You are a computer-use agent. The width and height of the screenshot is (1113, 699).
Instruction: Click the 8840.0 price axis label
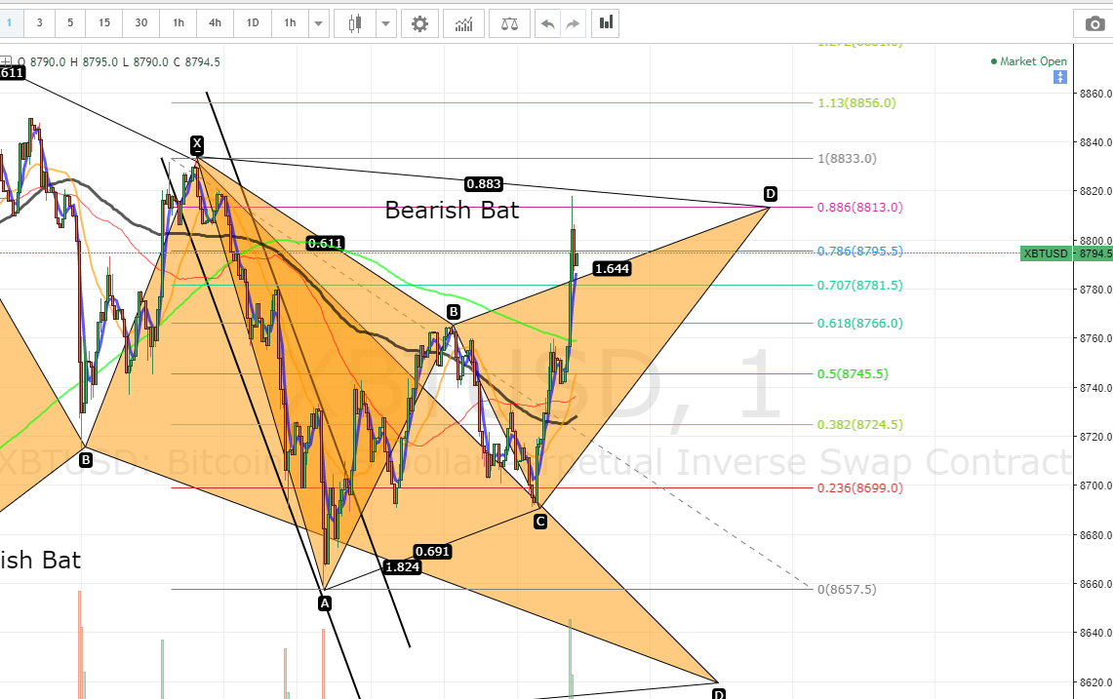1095,142
